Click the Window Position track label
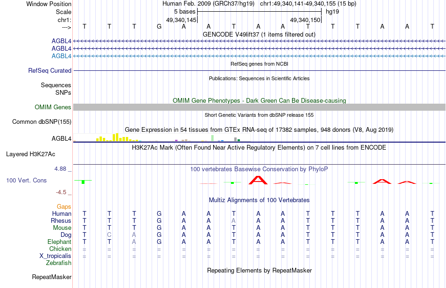The image size is (446, 288). click(49, 4)
